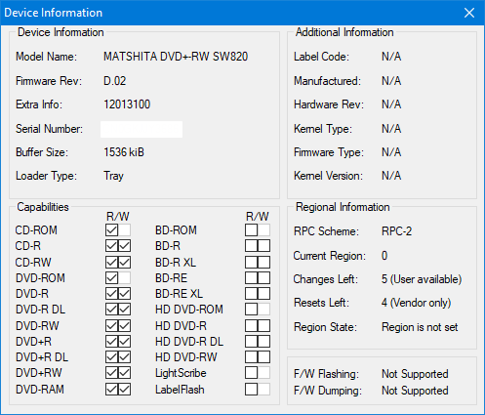Toggle the BD-R XL read checkbox
This screenshot has height=415, width=485.
coord(251,262)
